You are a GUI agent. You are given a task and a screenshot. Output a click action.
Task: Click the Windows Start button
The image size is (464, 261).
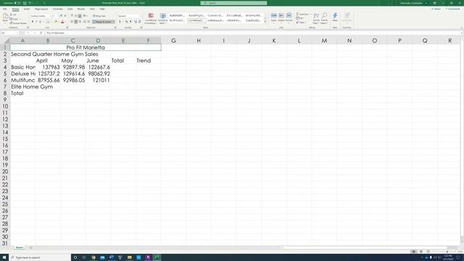(x=4, y=257)
